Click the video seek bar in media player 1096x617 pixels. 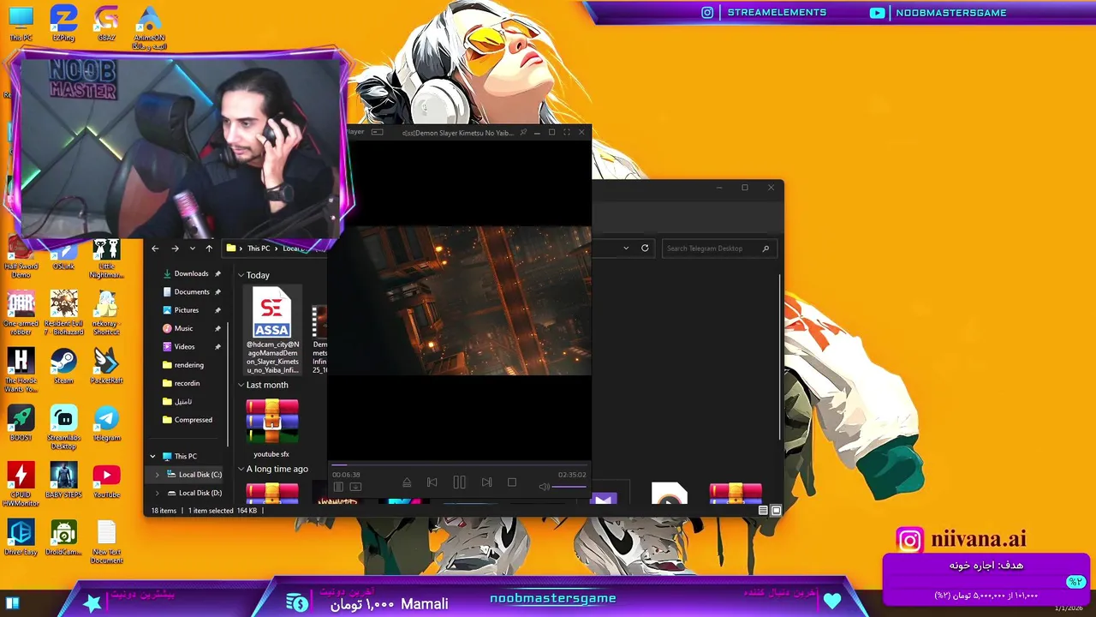click(x=459, y=466)
